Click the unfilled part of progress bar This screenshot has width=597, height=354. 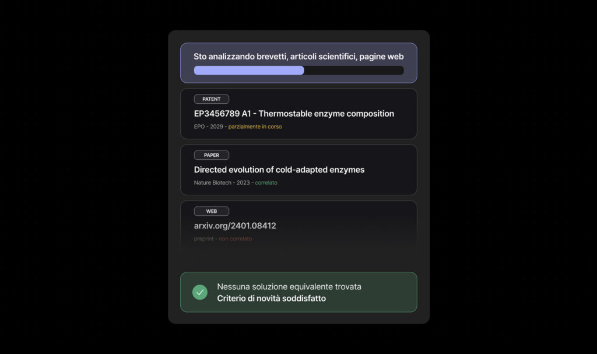point(354,70)
